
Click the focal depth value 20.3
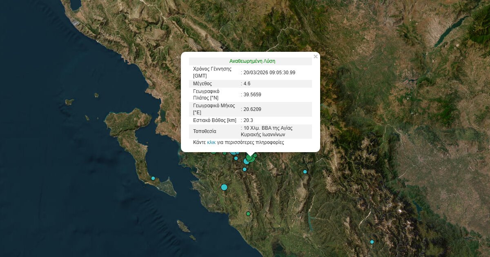[x=248, y=120]
